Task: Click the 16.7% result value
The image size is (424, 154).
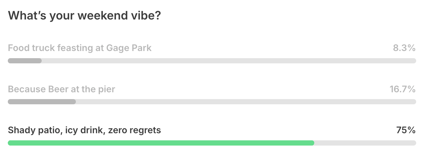Action: (403, 89)
